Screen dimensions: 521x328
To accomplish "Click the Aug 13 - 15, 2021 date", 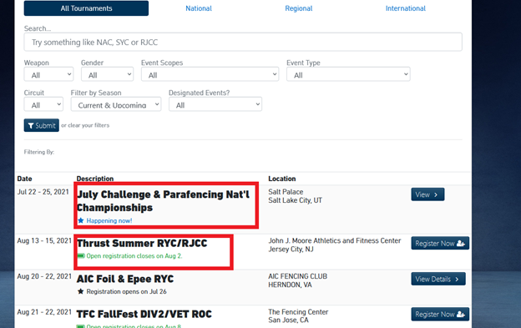I will tap(44, 240).
